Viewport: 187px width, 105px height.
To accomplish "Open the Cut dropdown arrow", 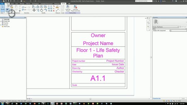I will pos(27,7).
